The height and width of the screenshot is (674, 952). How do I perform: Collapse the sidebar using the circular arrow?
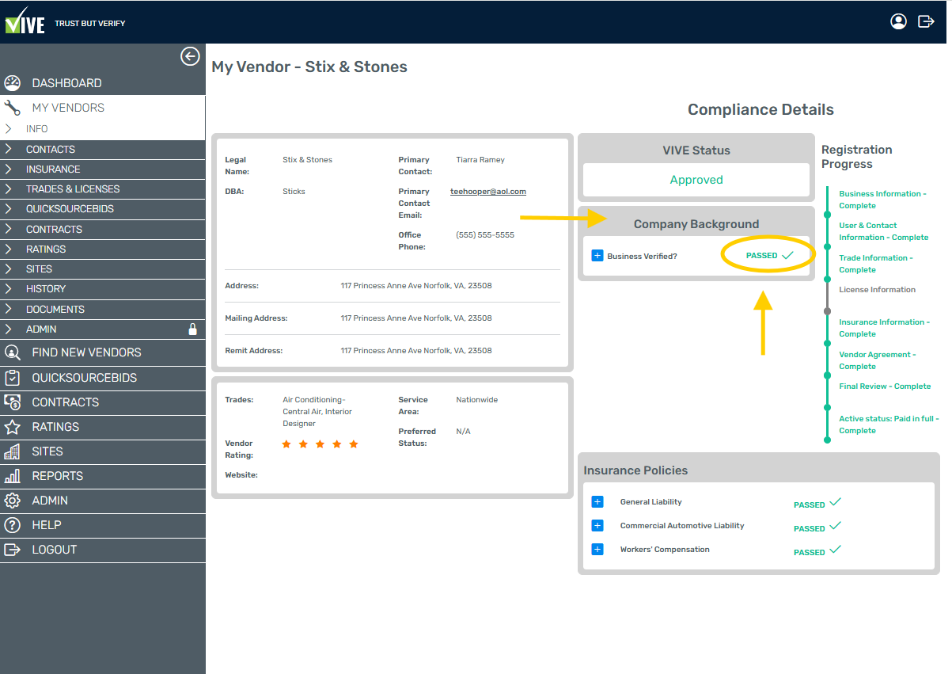(190, 56)
